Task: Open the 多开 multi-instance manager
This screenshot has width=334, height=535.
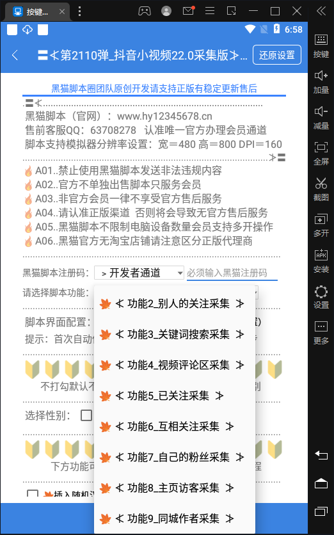Action: click(x=321, y=225)
